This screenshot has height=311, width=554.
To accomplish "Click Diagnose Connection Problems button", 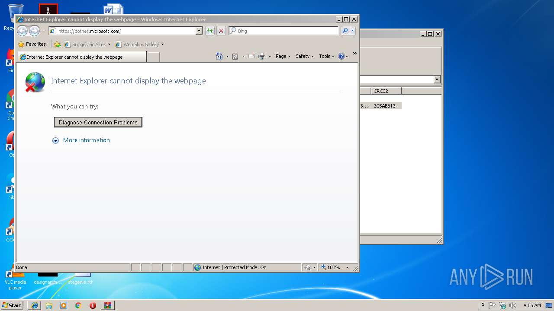I will pyautogui.click(x=98, y=122).
